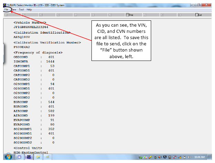Click the EVAPCOMP row label
215x163 pixels.
(x=21, y=120)
